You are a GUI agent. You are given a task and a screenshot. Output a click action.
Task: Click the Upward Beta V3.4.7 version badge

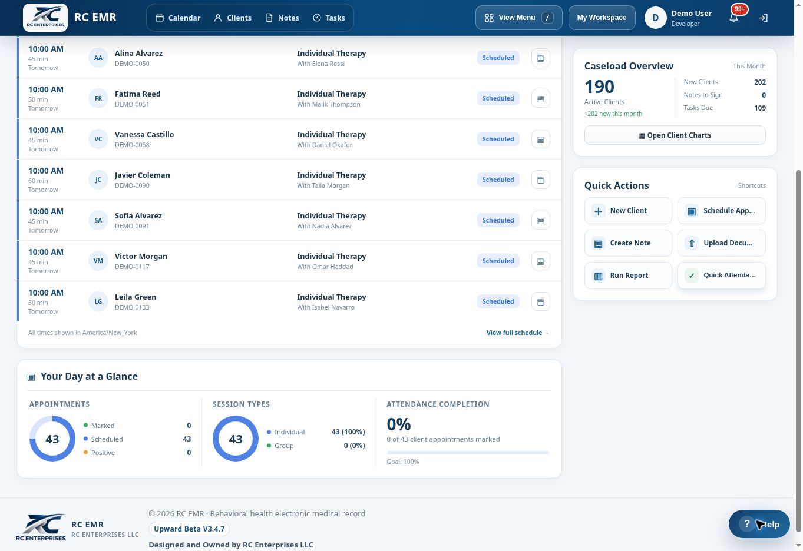(189, 529)
